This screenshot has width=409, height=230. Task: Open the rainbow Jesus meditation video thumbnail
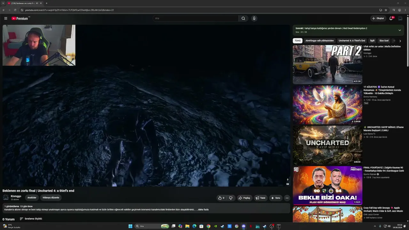[328, 105]
